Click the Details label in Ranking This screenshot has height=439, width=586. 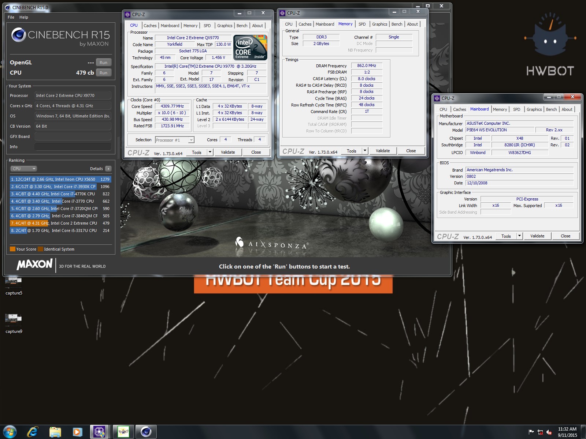click(x=96, y=169)
